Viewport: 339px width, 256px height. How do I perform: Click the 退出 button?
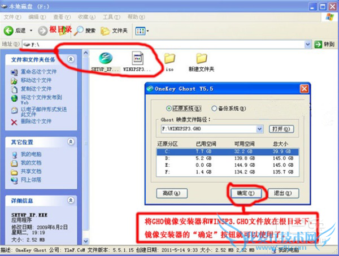(x=283, y=193)
